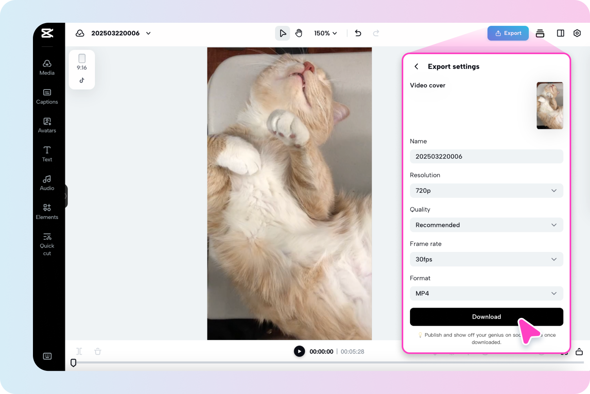Open the Captions panel

[x=47, y=96]
